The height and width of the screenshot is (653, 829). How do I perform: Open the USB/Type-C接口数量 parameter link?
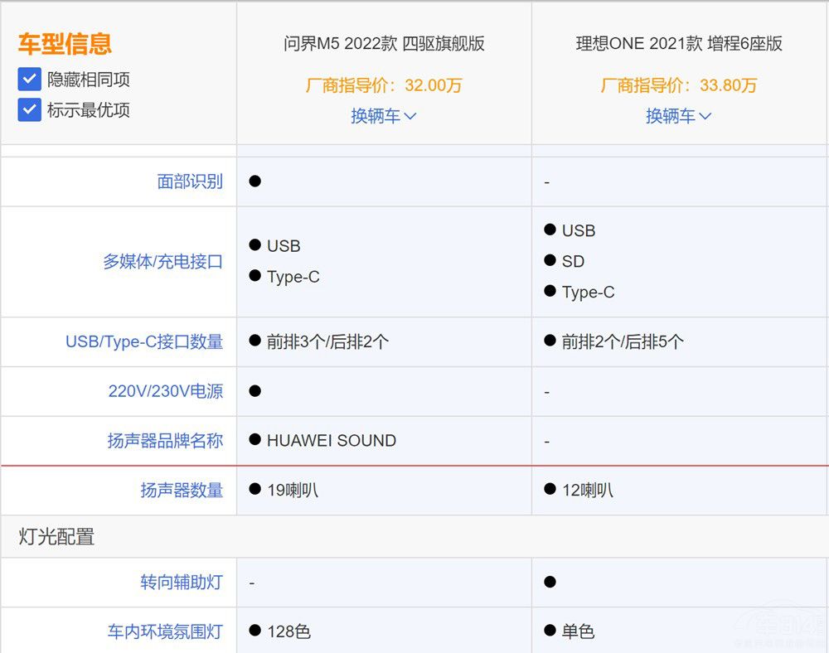[x=144, y=341]
